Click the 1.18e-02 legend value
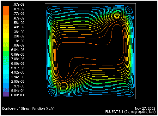Image resolution: width=158 pixels, height=116 pixels. (x=18, y=41)
